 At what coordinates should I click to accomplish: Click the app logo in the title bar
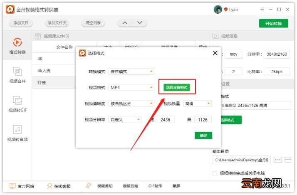pyautogui.click(x=10, y=9)
